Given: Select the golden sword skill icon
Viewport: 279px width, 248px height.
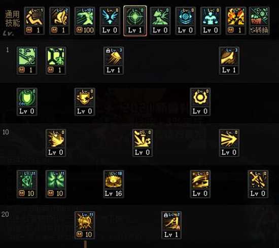Looking at the screenshot, I should 258,184.
